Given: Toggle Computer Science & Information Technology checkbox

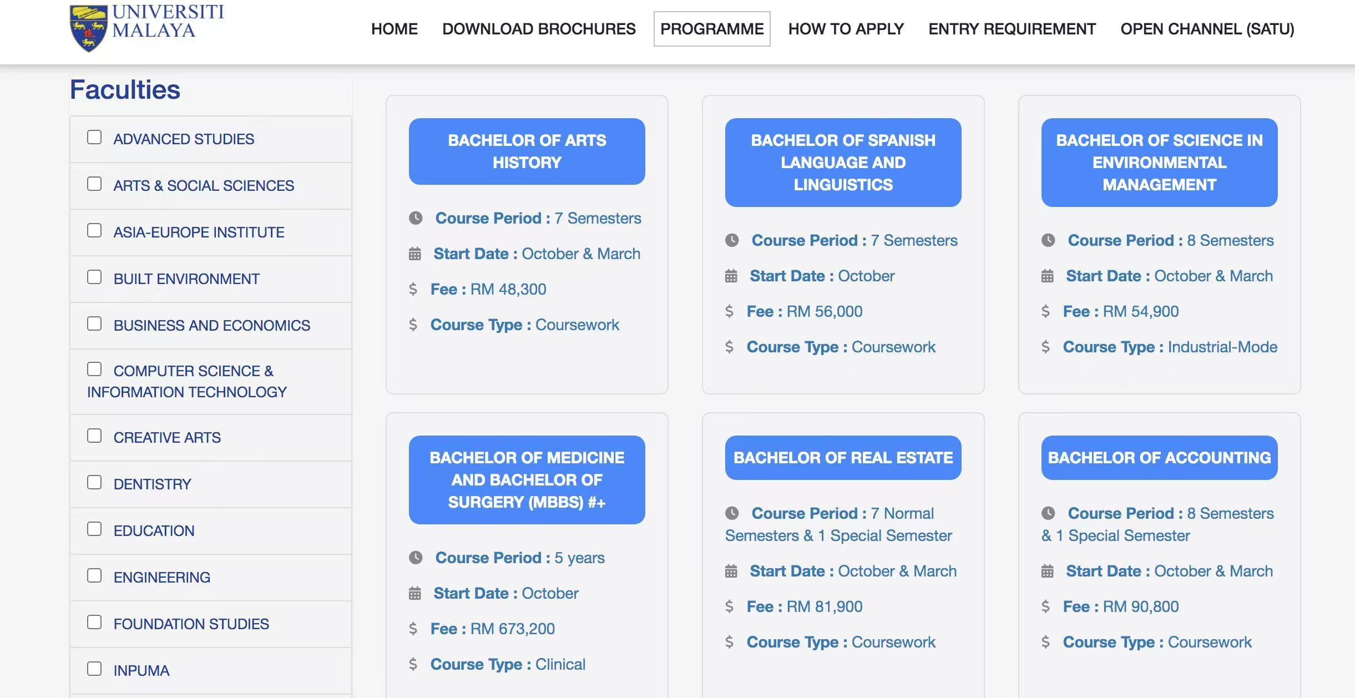Looking at the screenshot, I should tap(94, 369).
